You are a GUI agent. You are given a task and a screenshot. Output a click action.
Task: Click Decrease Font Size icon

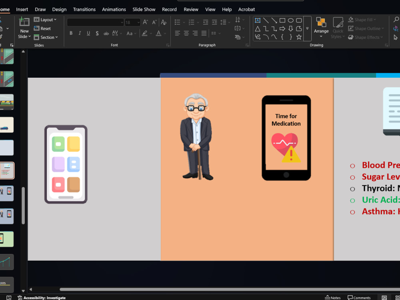(x=154, y=22)
